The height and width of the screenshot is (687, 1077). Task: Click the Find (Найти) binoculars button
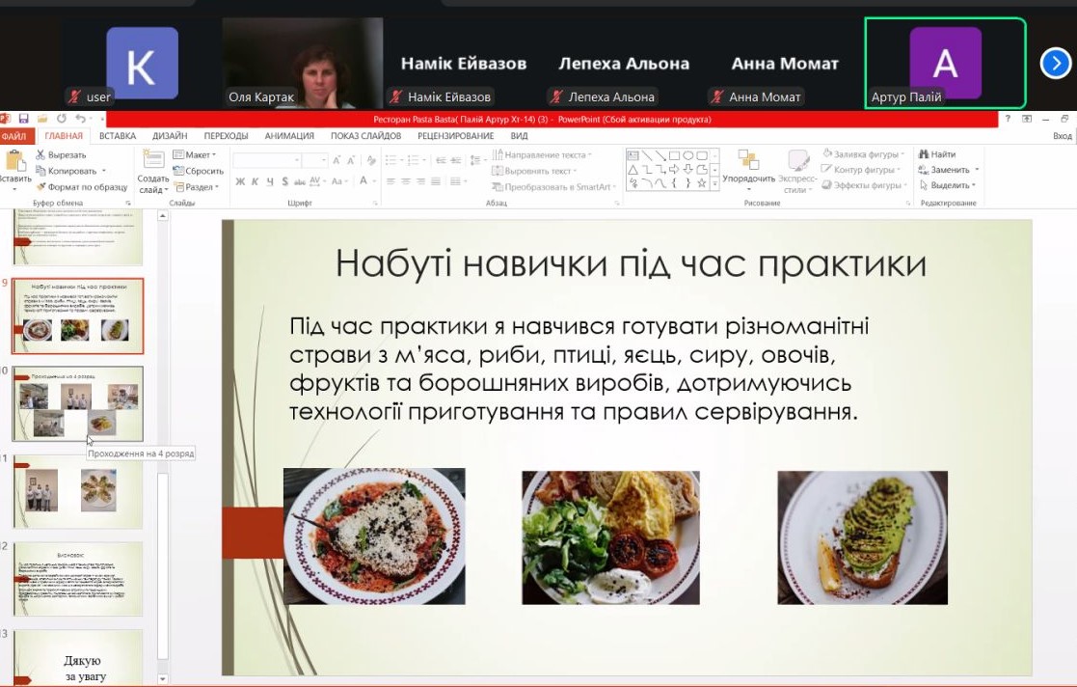[936, 154]
